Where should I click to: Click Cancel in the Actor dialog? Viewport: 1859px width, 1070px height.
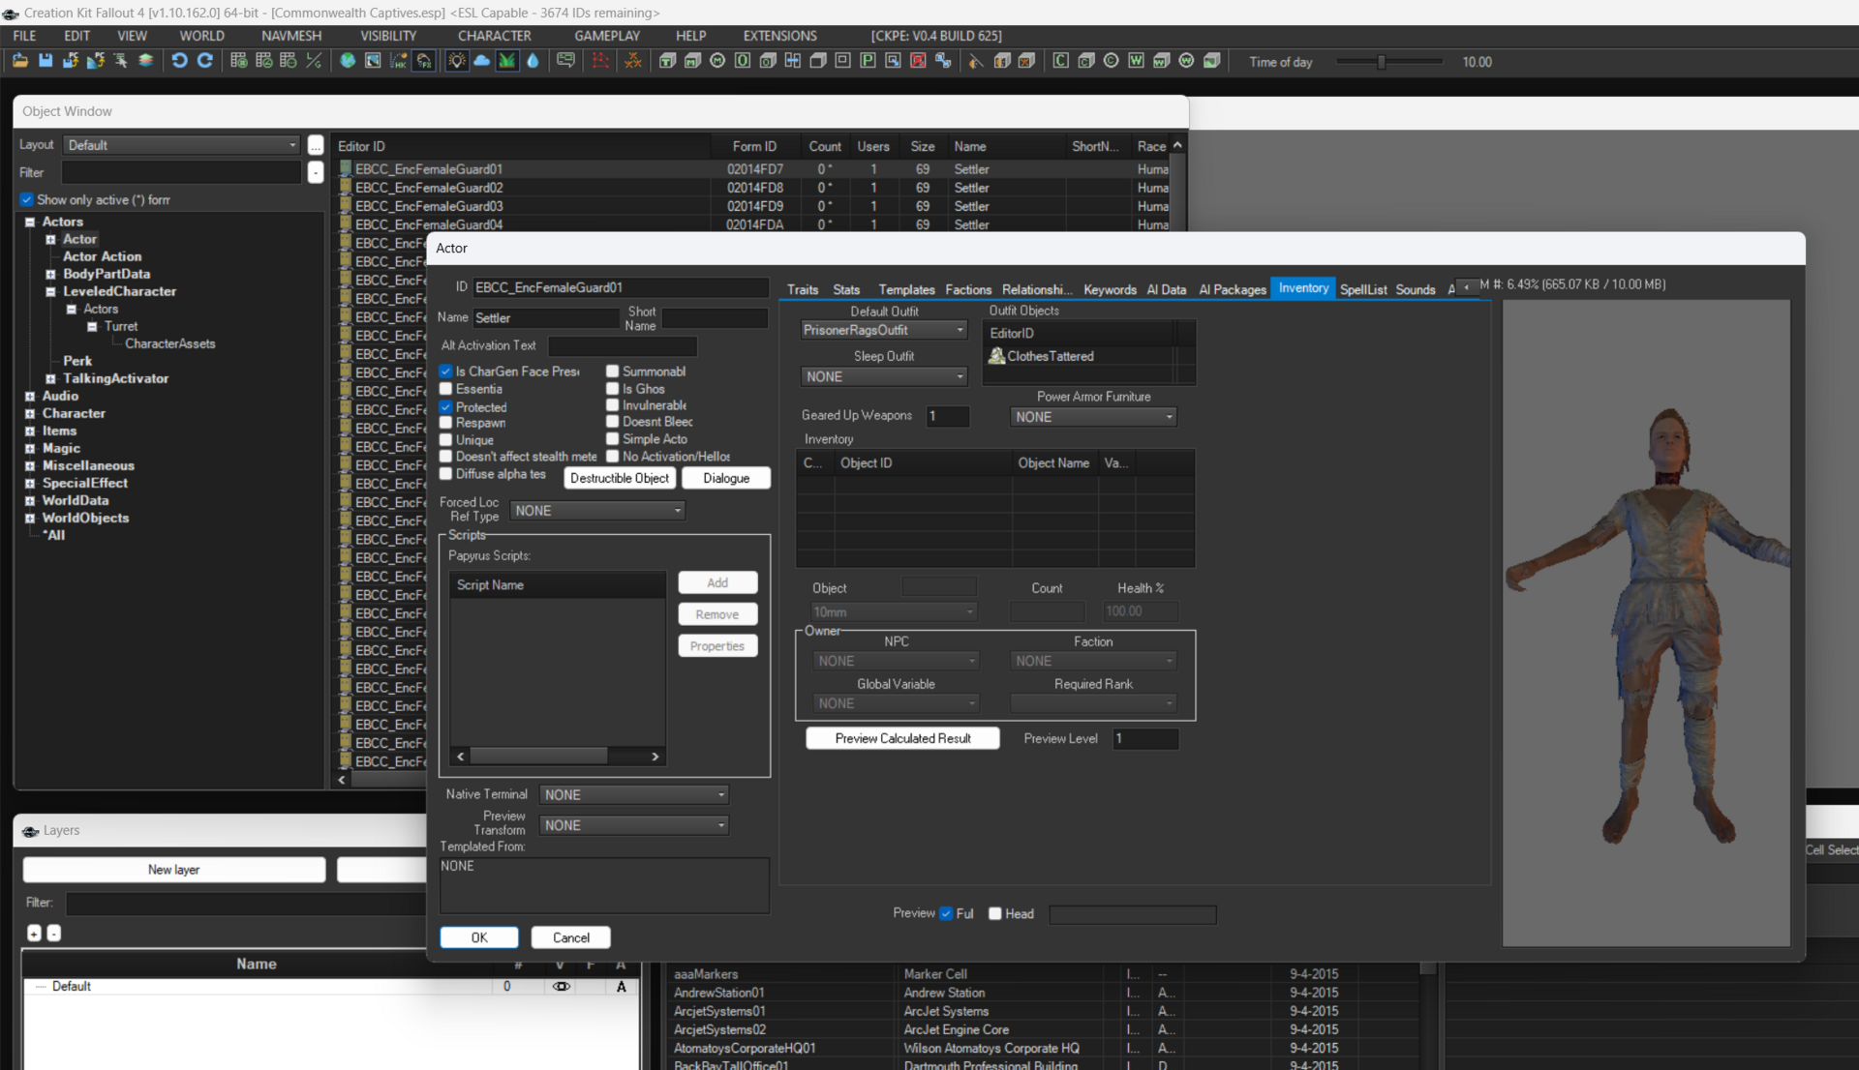[x=571, y=937]
